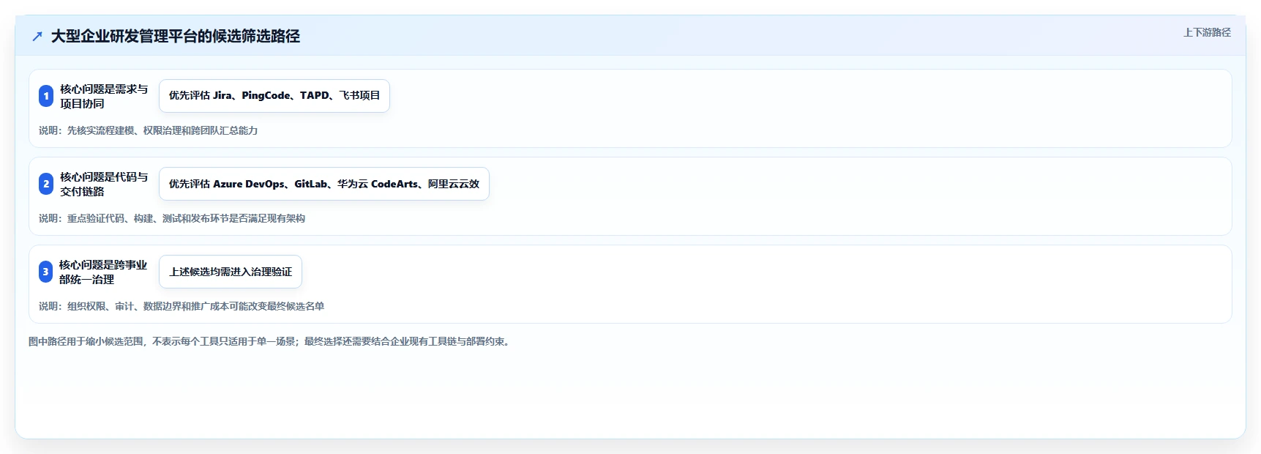The height and width of the screenshot is (454, 1261).
Task: Click the 上下游路径 label in the header
Action: 1207,32
